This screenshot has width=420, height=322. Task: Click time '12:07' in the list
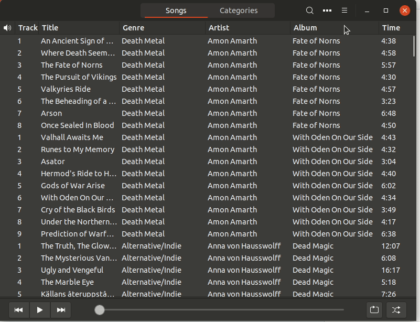pos(391,246)
